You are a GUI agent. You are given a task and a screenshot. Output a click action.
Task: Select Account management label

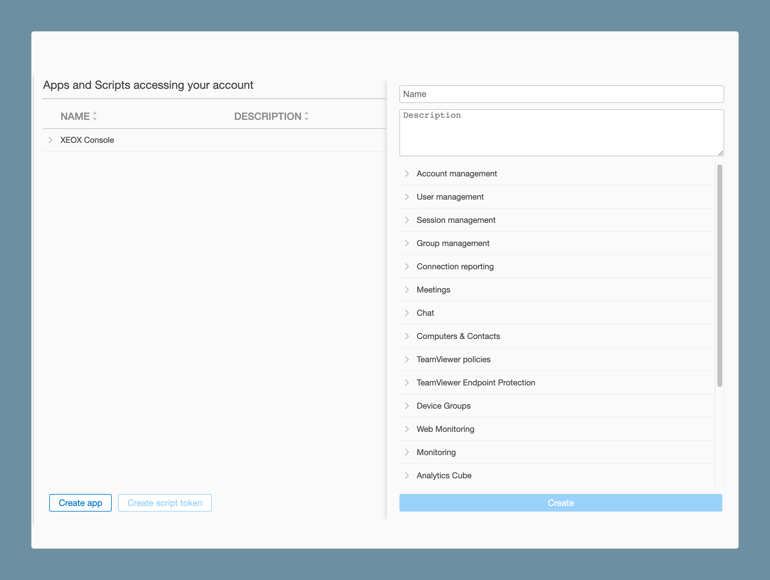tap(457, 173)
